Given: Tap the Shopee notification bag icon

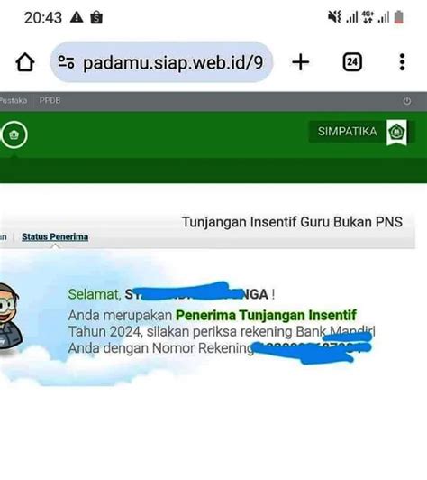Looking at the screenshot, I should click(x=96, y=17).
